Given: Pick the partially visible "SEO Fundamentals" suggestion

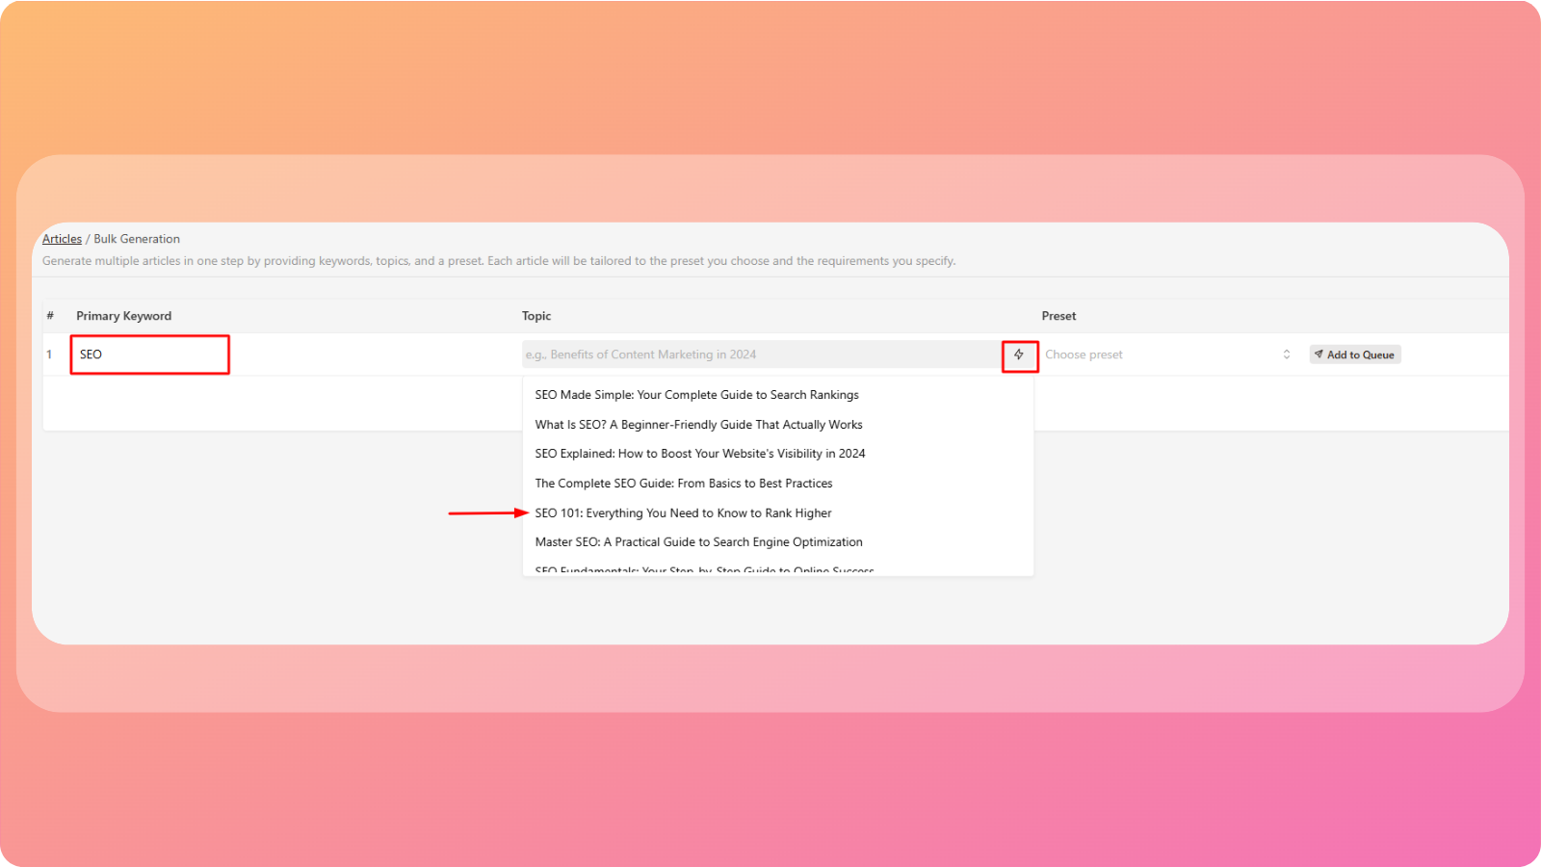Looking at the screenshot, I should coord(704,569).
